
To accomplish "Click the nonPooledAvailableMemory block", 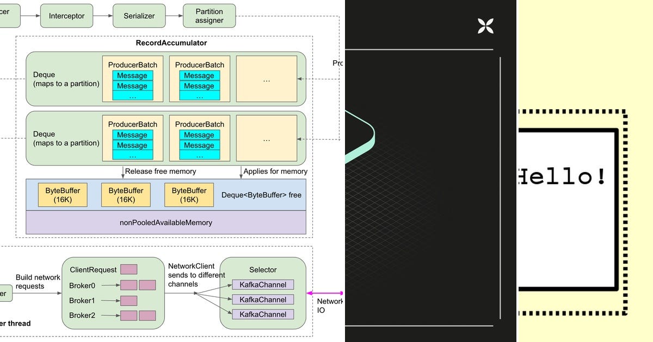I will (x=165, y=223).
